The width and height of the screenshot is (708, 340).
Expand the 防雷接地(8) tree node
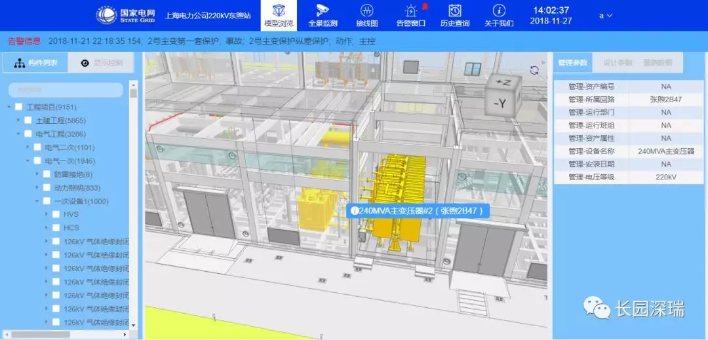[37, 174]
